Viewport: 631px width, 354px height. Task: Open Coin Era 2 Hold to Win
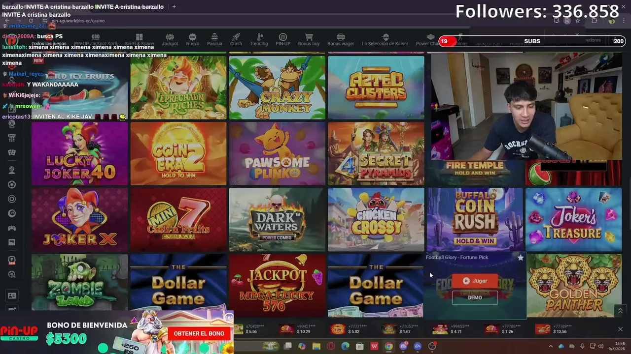tap(178, 153)
